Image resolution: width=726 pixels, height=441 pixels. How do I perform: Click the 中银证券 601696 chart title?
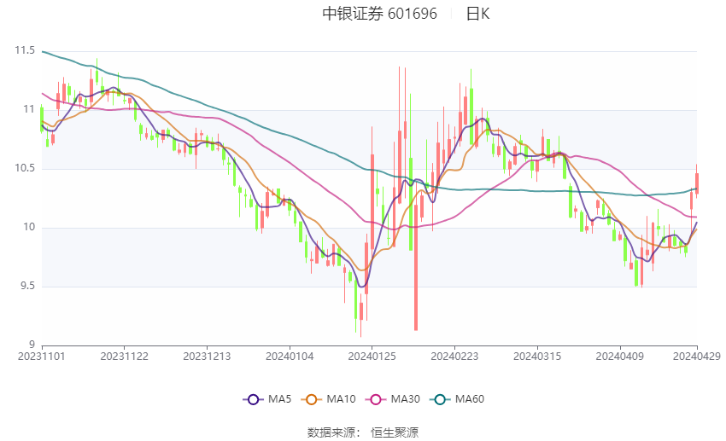(x=379, y=14)
